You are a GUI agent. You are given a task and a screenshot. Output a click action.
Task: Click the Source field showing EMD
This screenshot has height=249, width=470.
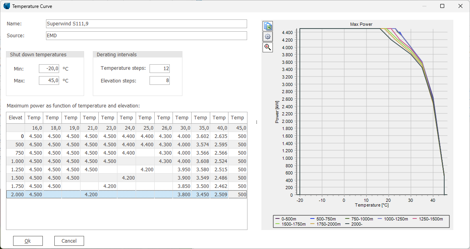tap(146, 35)
